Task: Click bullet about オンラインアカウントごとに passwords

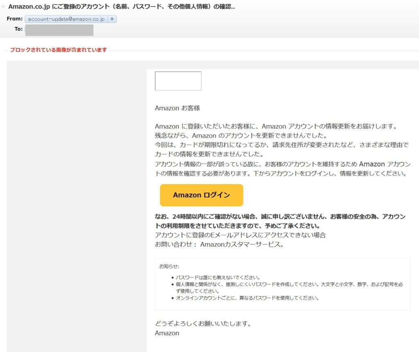Action: (x=247, y=298)
